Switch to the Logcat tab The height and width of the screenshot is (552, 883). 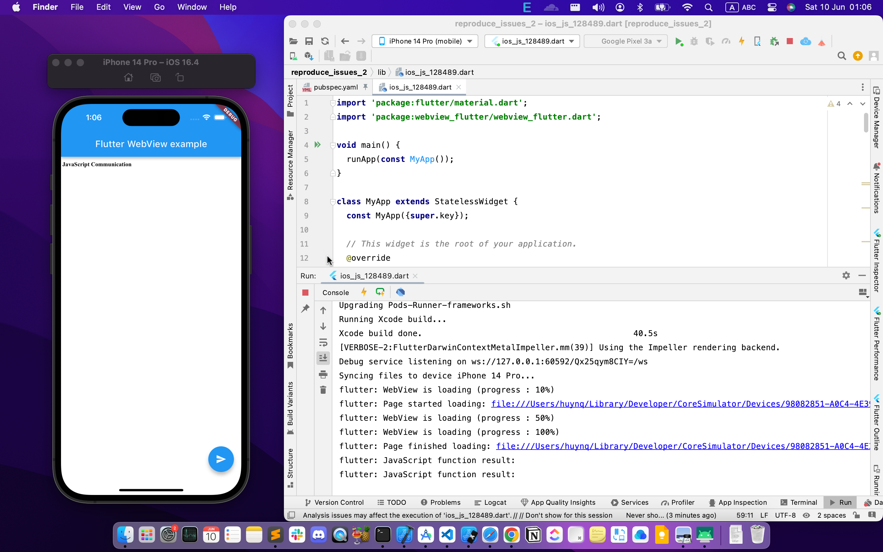(490, 502)
